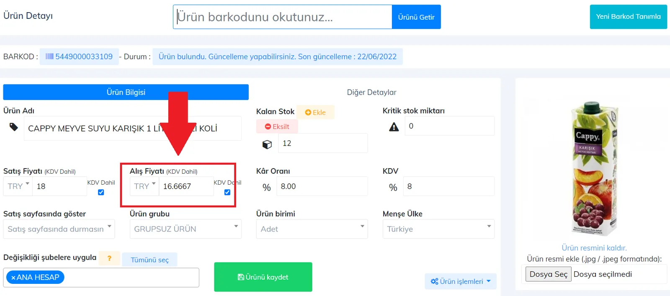This screenshot has height=296, width=670.
Task: Open the TRY currency dropdown for Satış Fiyatı
Action: pos(18,186)
